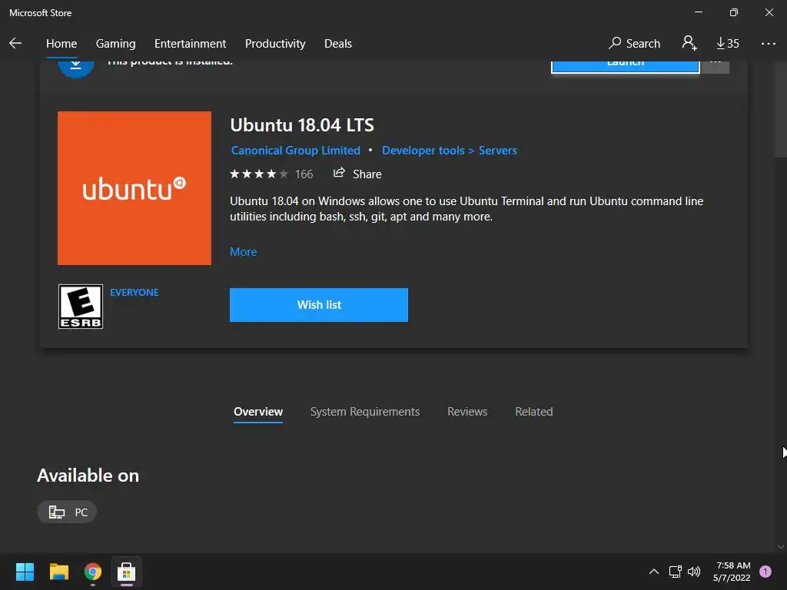787x590 pixels.
Task: Click the Ubuntu app logo tile
Action: (134, 188)
